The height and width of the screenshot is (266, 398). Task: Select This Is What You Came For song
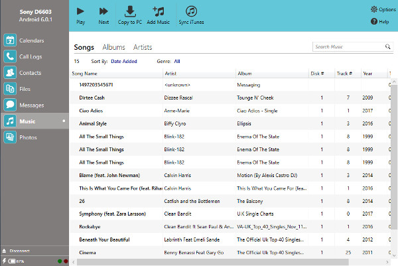pos(121,188)
